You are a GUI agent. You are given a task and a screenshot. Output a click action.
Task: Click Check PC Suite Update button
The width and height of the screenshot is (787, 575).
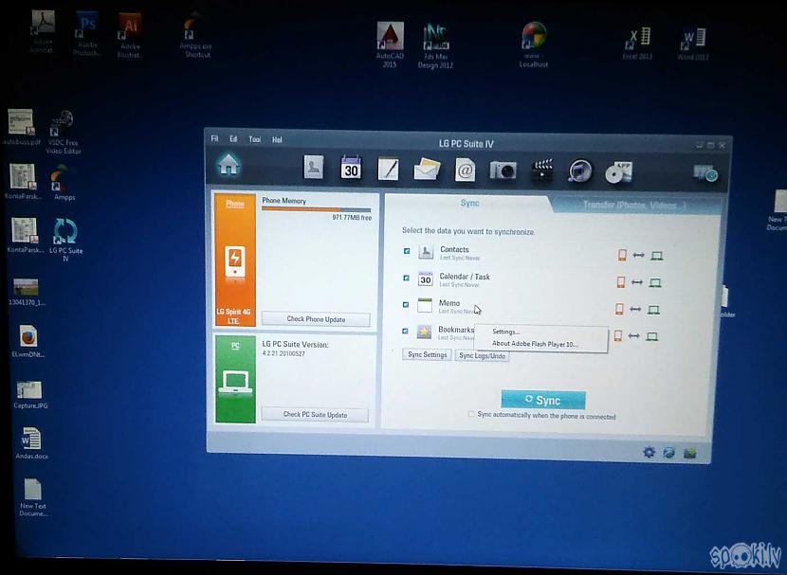point(315,414)
